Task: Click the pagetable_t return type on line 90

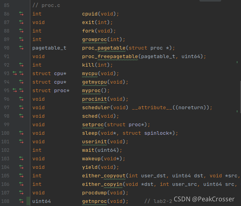Action: 49,48
